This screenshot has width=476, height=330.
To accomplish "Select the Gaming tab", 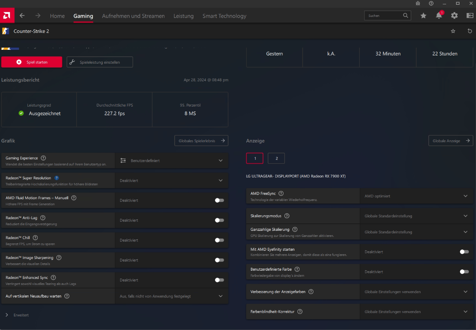I will pyautogui.click(x=83, y=16).
